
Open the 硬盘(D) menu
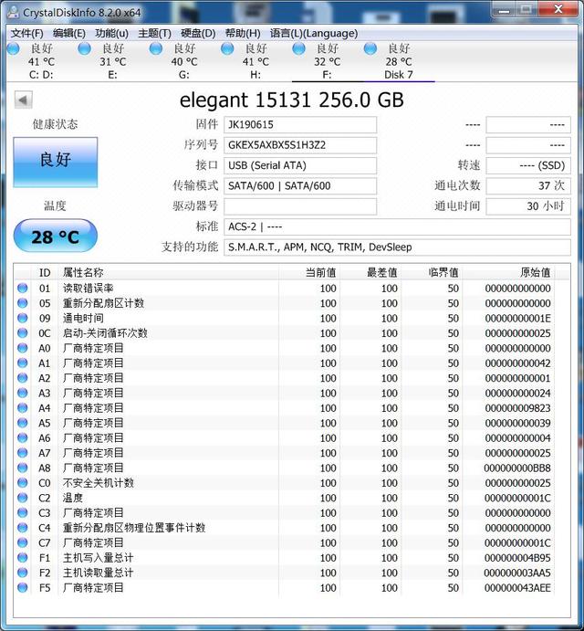click(x=198, y=33)
